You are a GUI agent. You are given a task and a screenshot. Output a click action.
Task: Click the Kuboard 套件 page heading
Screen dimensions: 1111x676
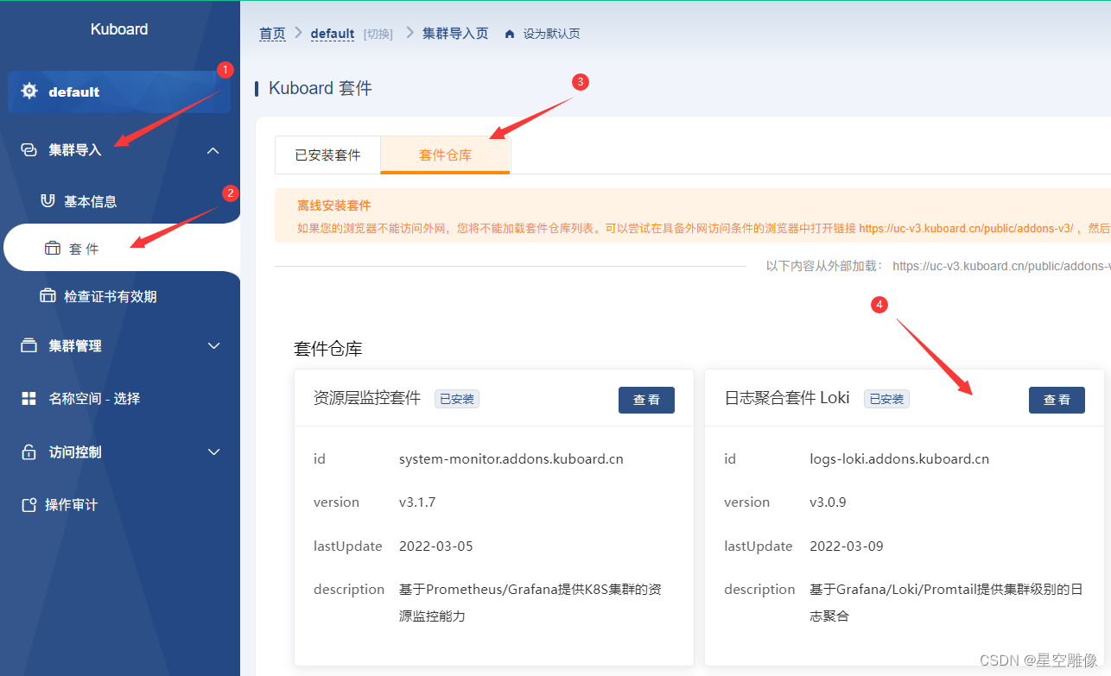[x=321, y=88]
